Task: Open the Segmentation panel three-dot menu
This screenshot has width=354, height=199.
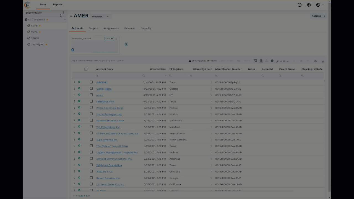Action: [x=63, y=13]
